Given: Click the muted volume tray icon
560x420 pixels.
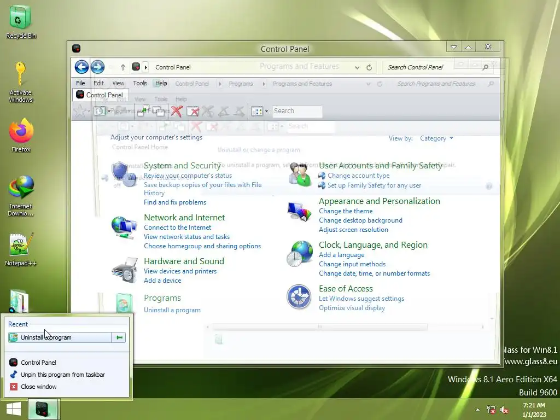Looking at the screenshot, I should click(504, 410).
